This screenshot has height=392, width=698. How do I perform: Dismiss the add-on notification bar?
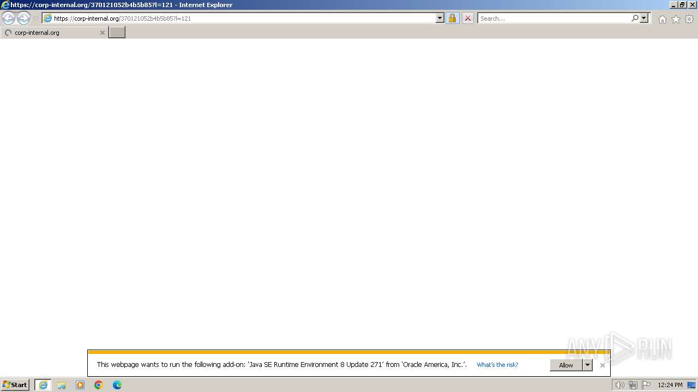point(602,365)
